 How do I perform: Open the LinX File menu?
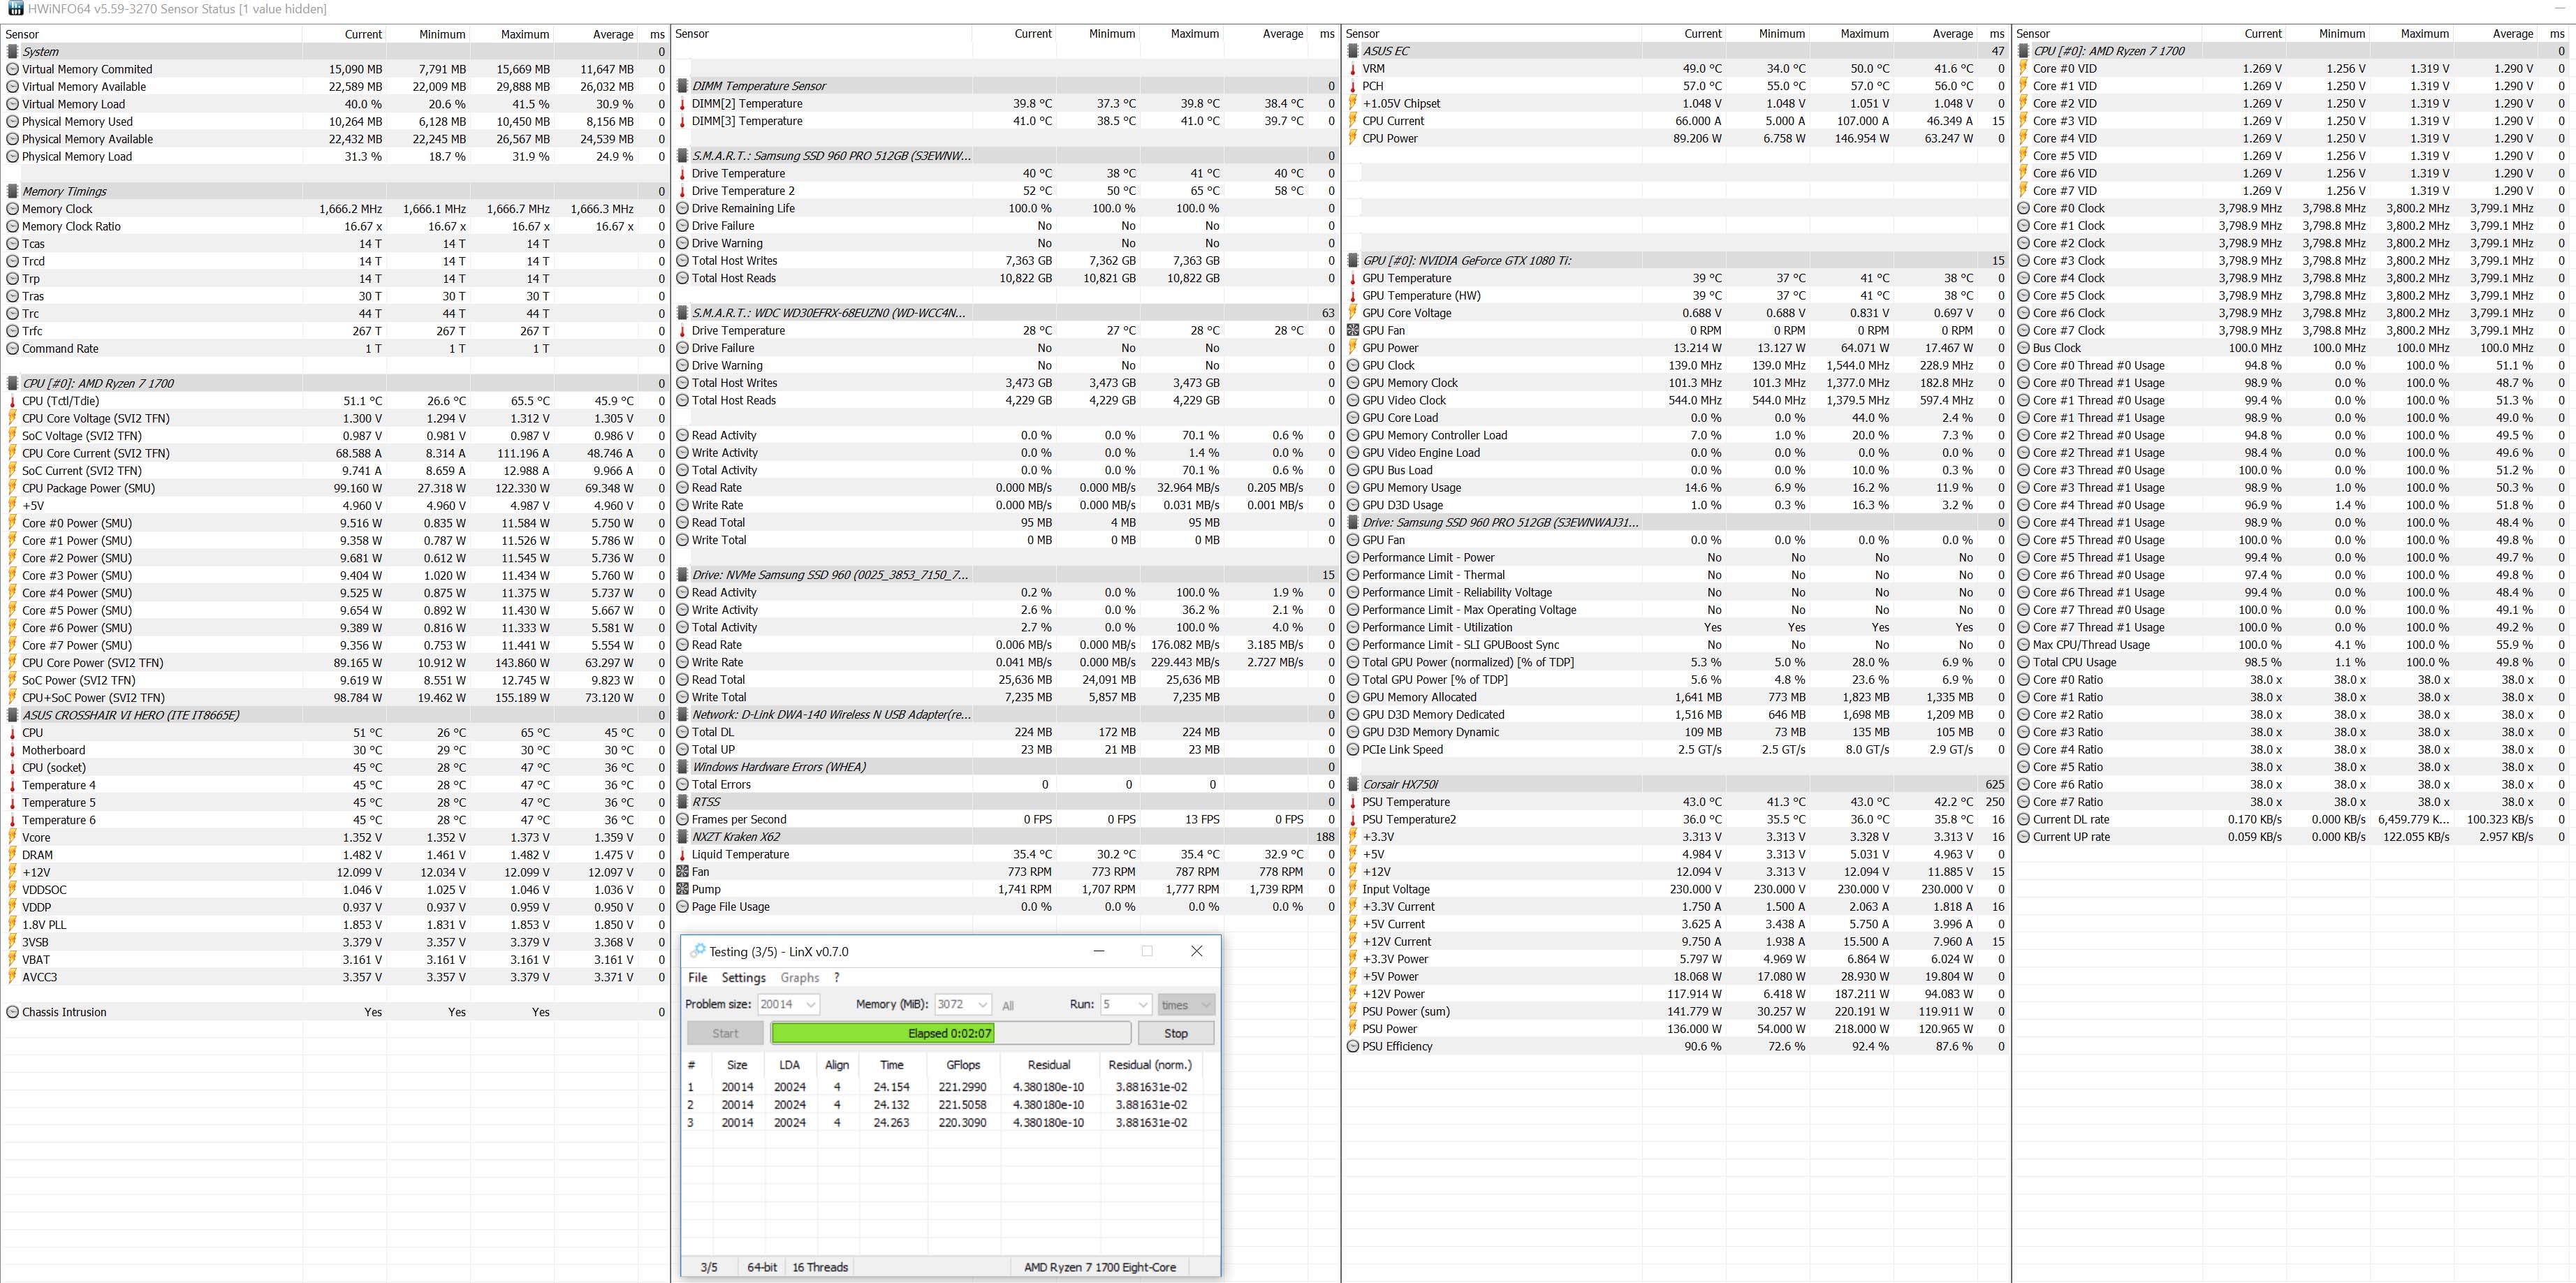coord(697,977)
